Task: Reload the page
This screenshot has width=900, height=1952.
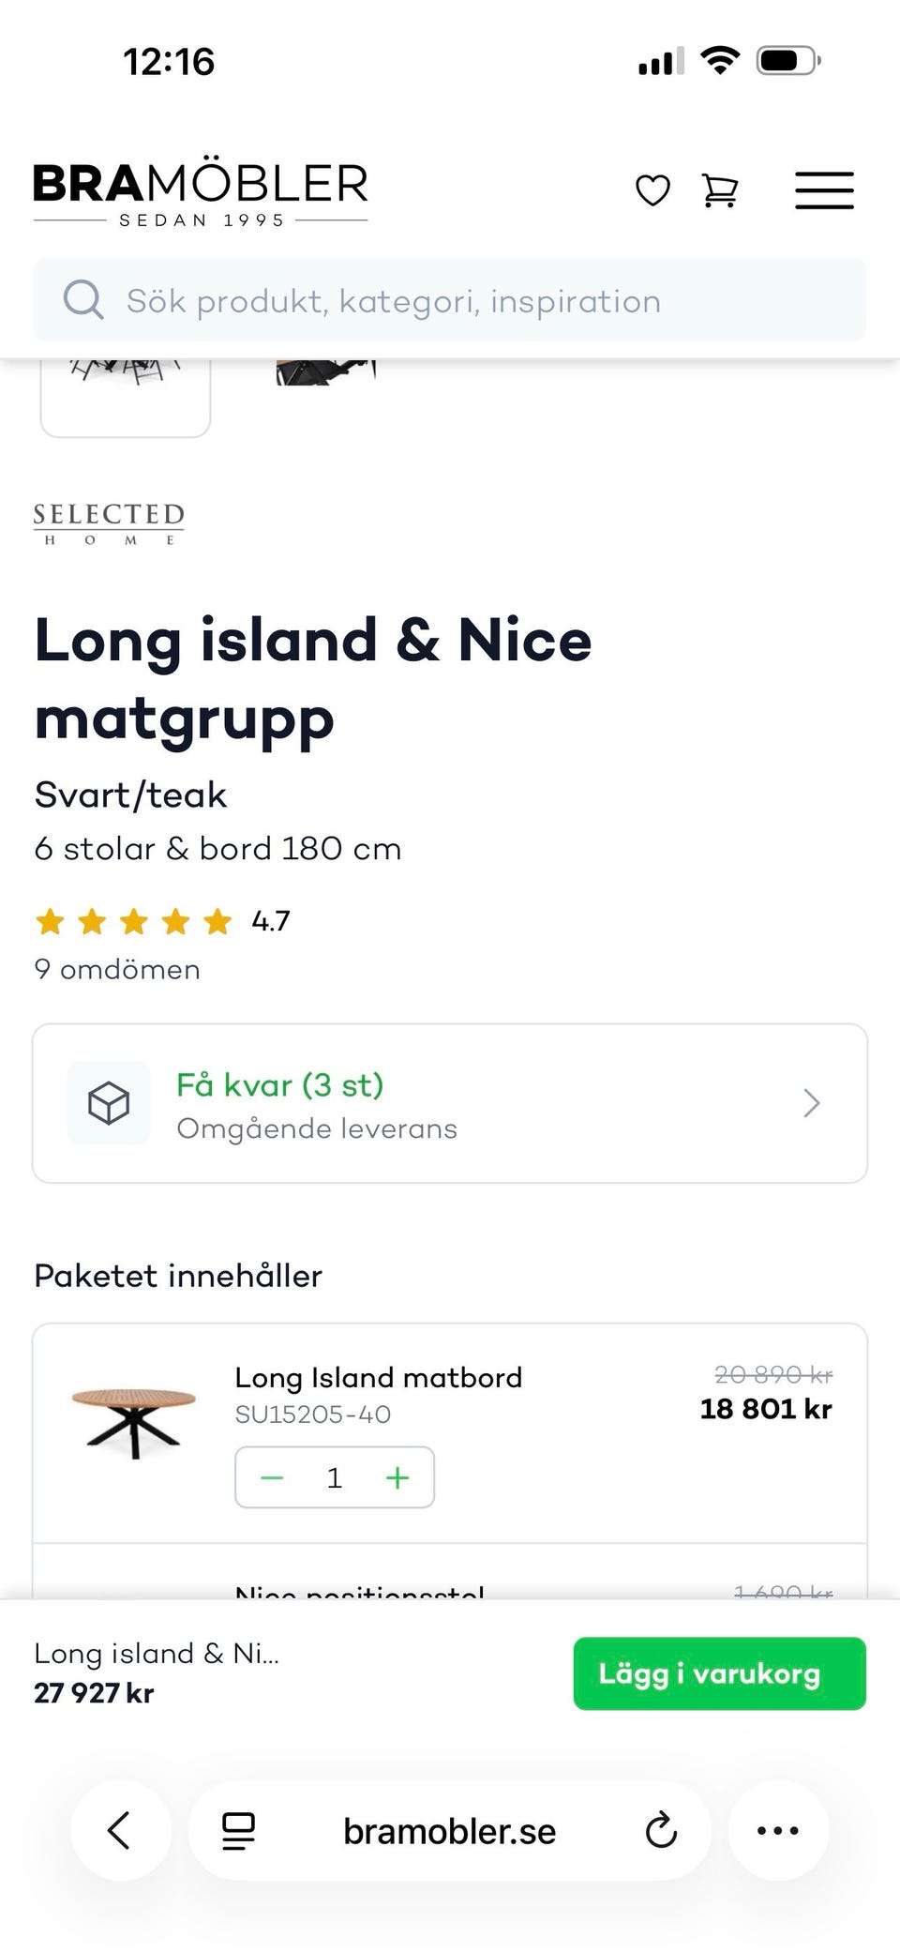Action: [661, 1830]
